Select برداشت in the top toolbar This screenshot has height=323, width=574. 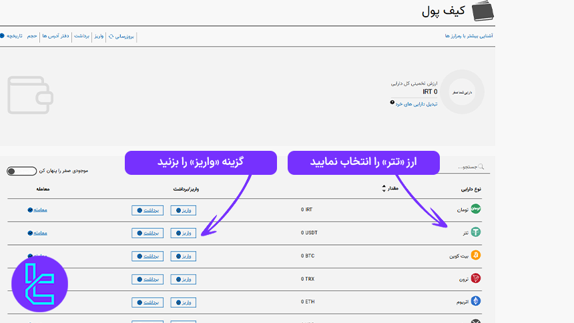click(x=81, y=36)
